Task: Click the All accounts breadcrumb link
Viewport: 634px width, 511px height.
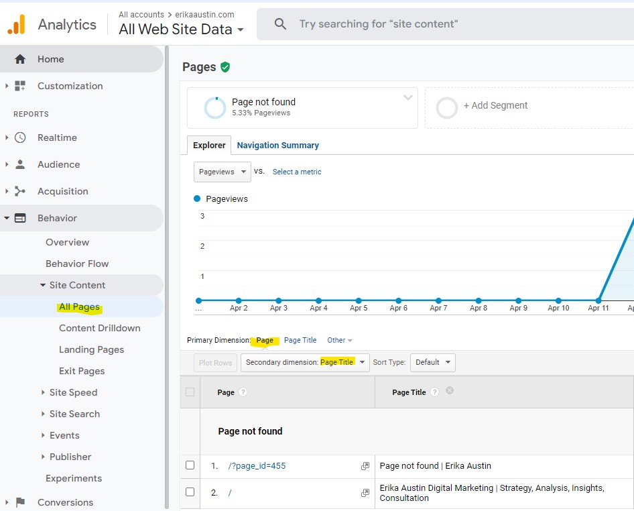Action: [141, 15]
